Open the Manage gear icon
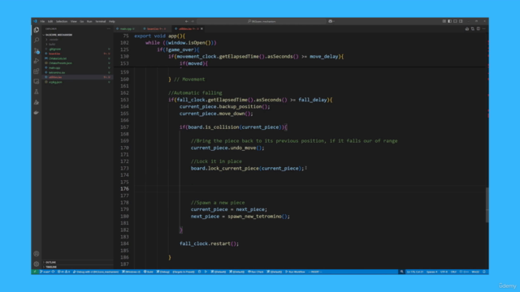The width and height of the screenshot is (520, 292). tap(36, 264)
